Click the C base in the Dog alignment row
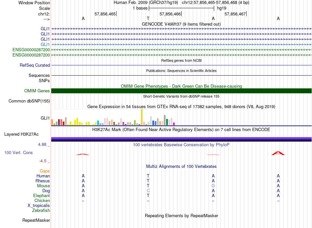This screenshot has width=312, height=228. (x=148, y=191)
